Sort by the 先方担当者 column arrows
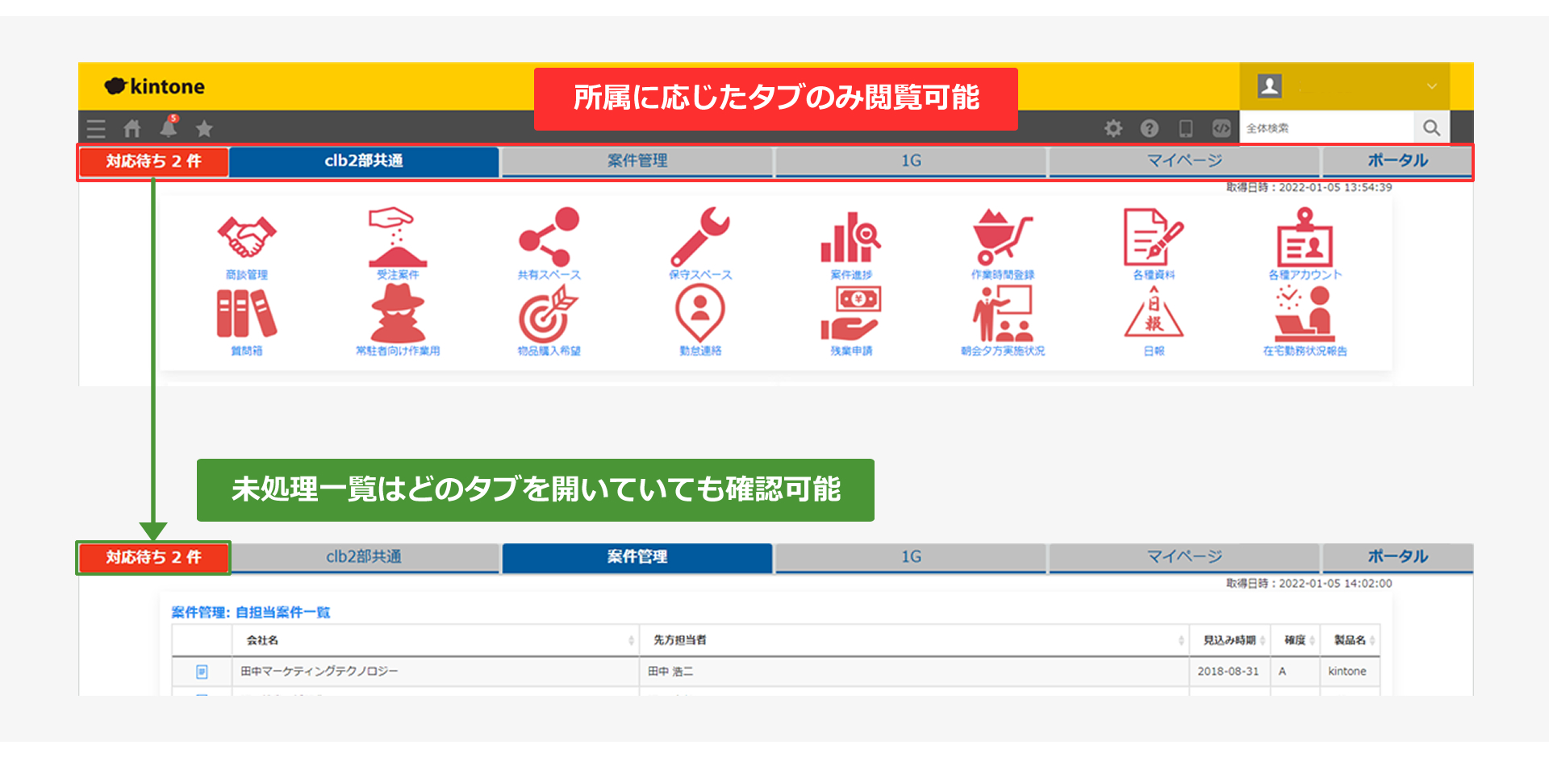Viewport: 1549px width, 774px height. [x=1181, y=640]
